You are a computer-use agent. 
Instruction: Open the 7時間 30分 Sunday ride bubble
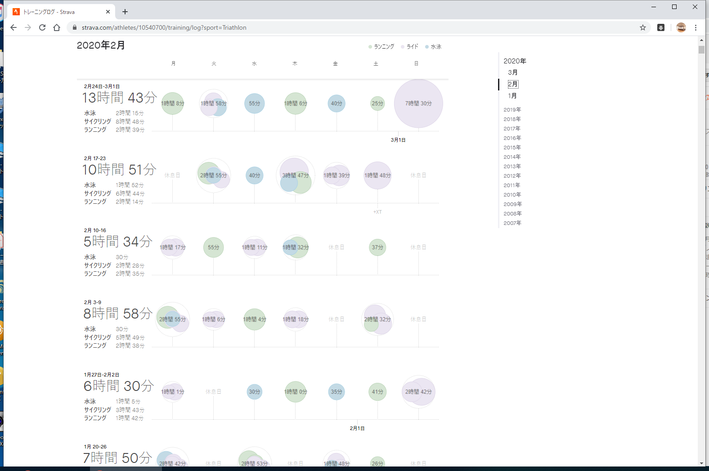(418, 103)
